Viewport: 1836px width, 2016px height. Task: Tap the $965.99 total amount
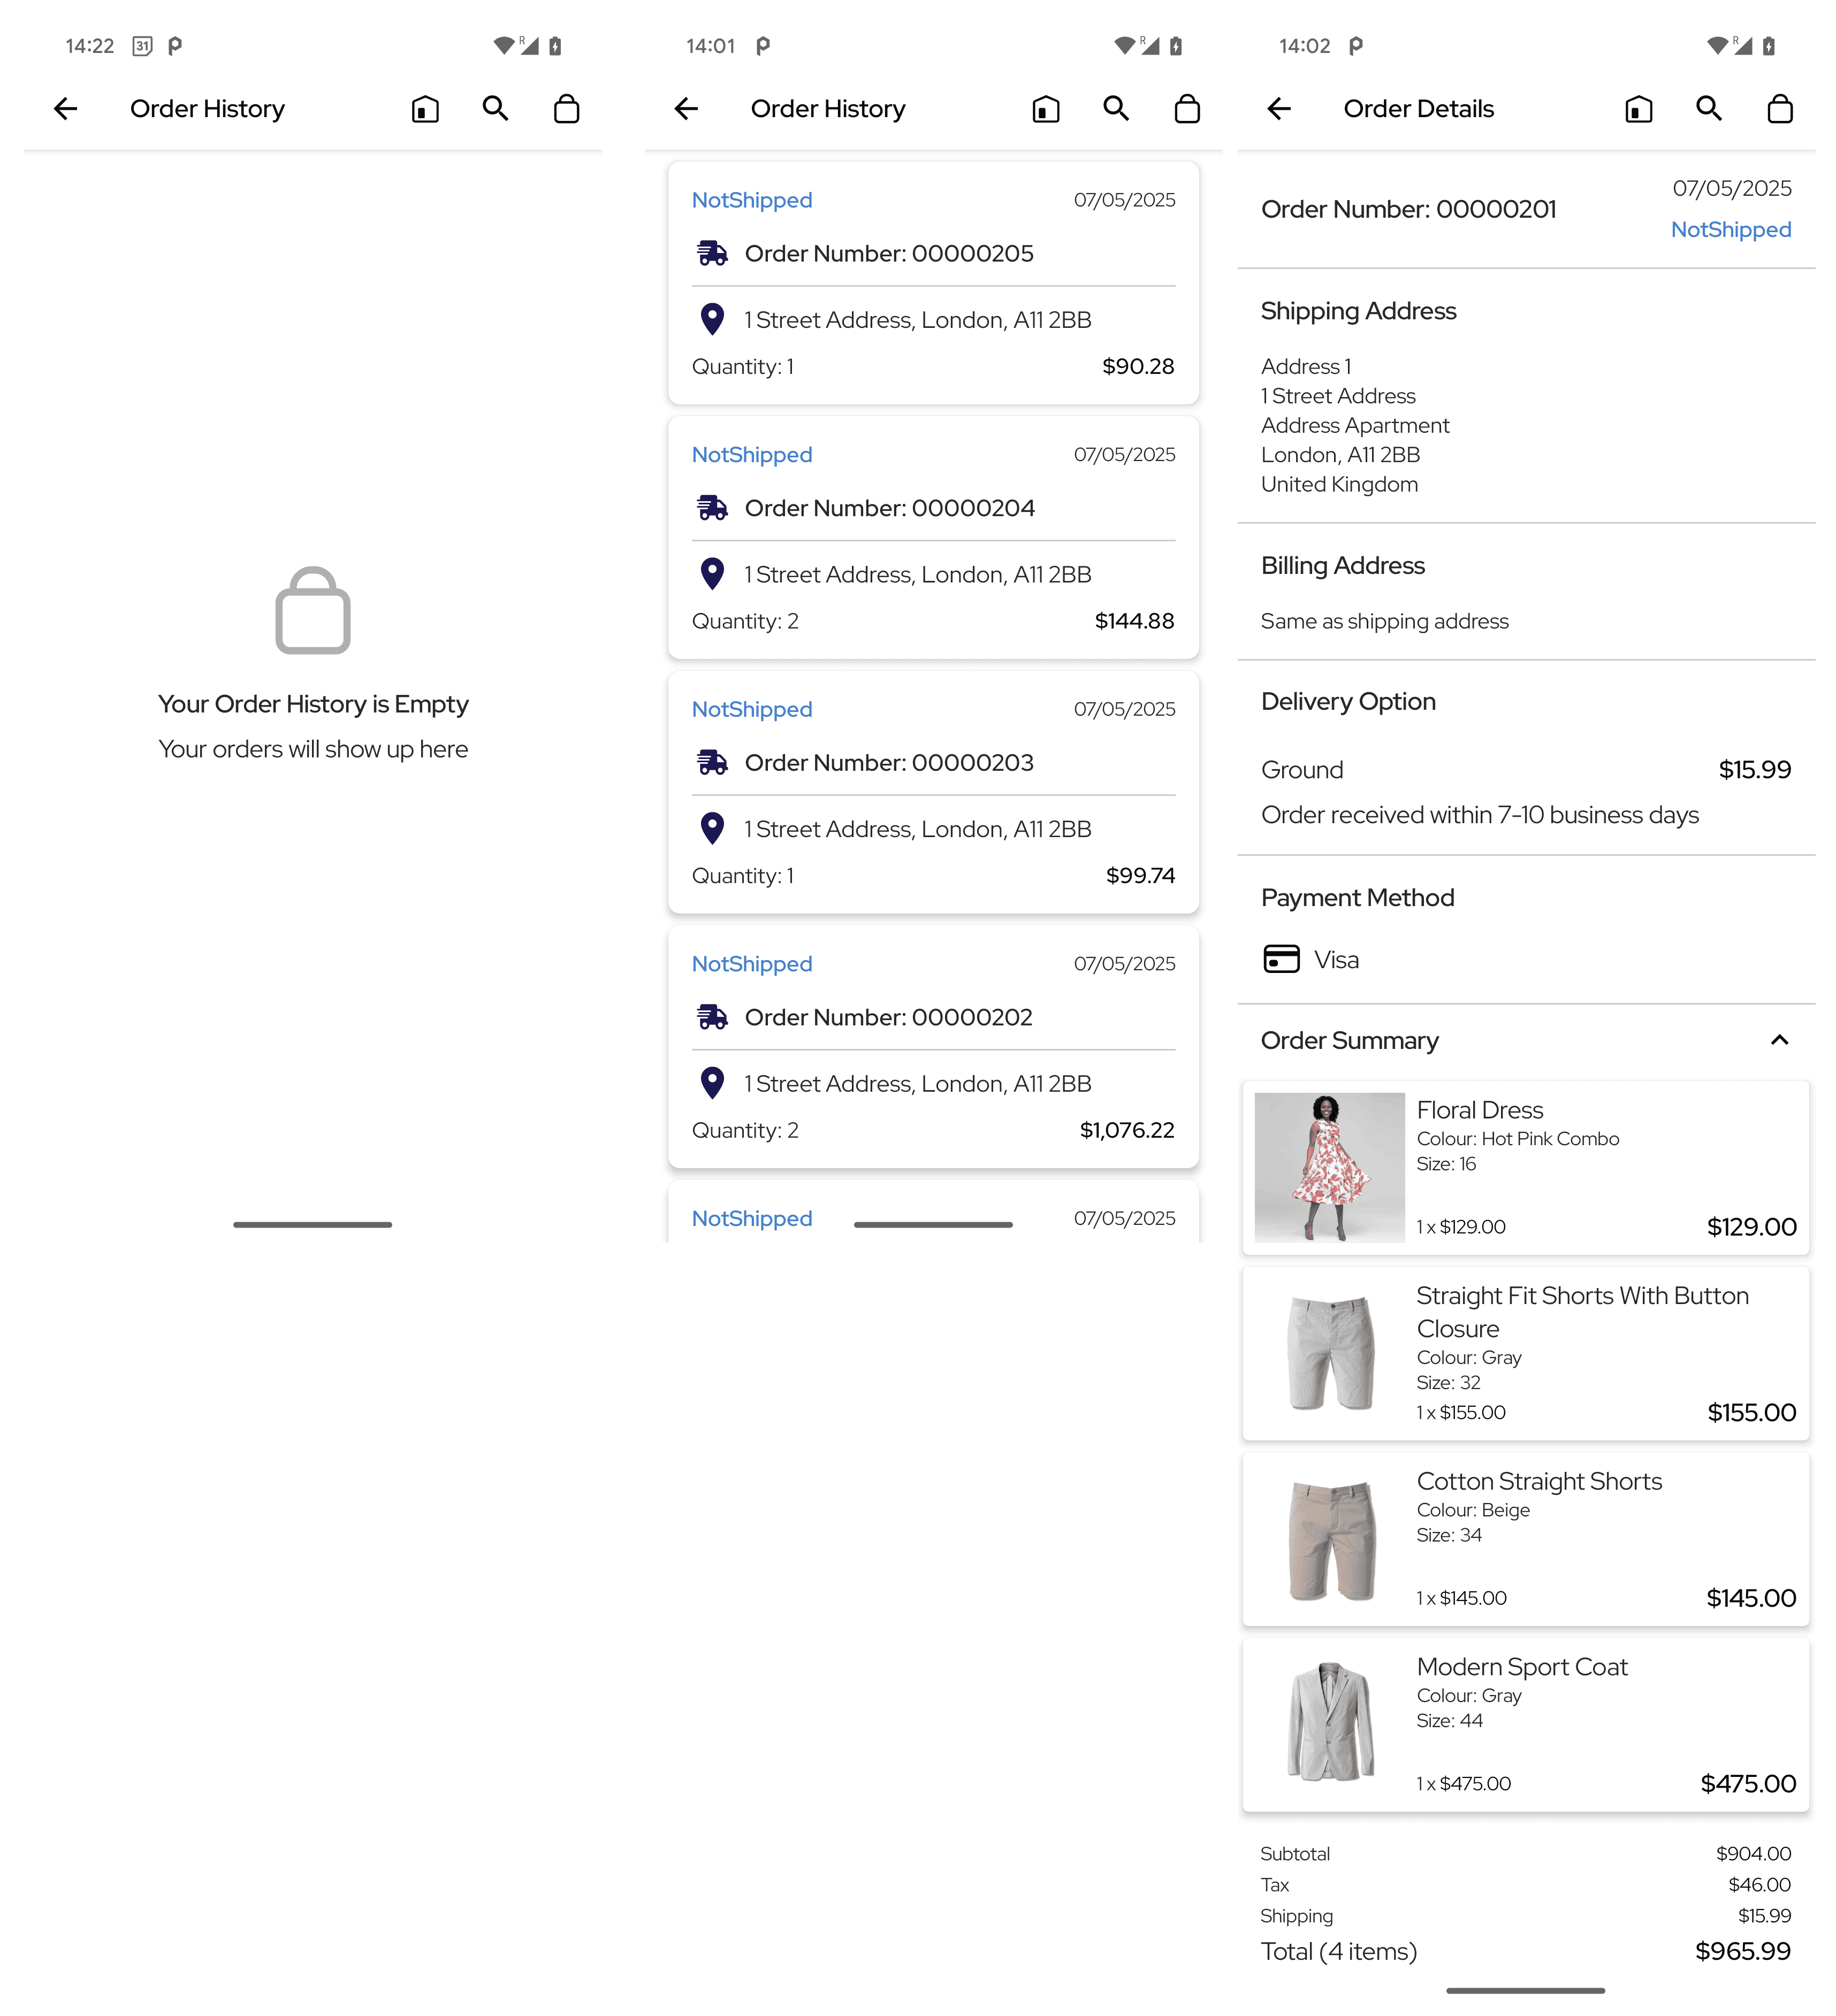pos(1742,1952)
